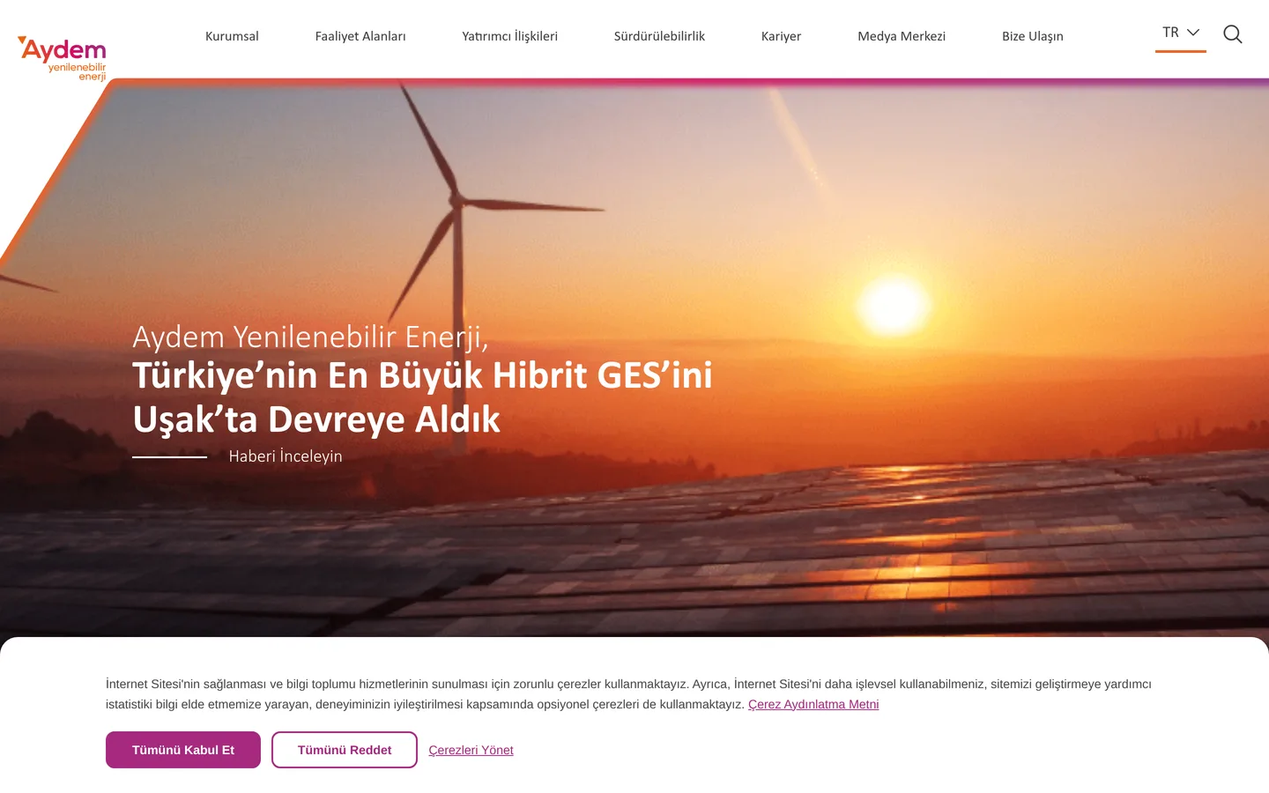Open the Kurumsal menu
The width and height of the screenshot is (1269, 793).
pyautogui.click(x=232, y=36)
